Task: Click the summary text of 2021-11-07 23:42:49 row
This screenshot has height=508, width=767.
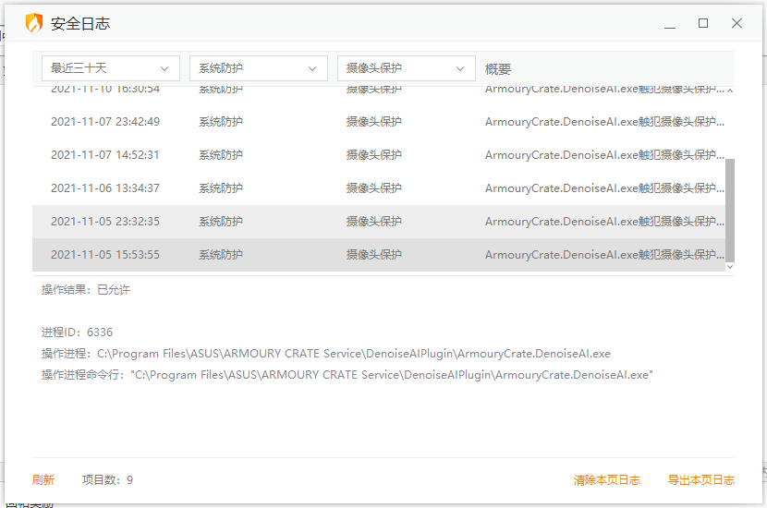Action: click(604, 122)
